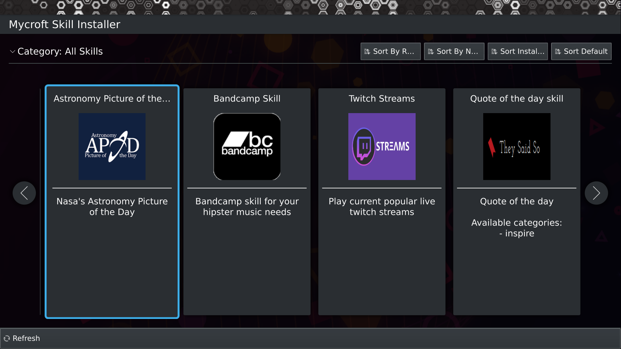Select the Quote of the day skill title

(517, 99)
